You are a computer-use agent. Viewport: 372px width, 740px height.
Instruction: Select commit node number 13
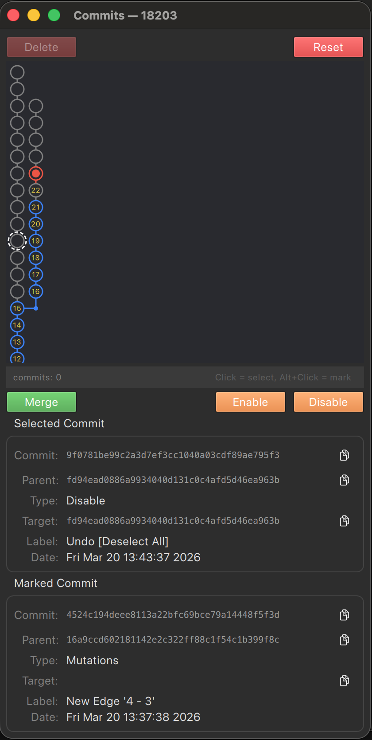point(17,342)
